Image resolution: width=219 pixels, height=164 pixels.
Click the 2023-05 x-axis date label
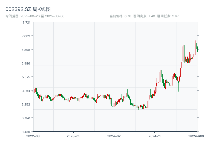click(x=73, y=136)
